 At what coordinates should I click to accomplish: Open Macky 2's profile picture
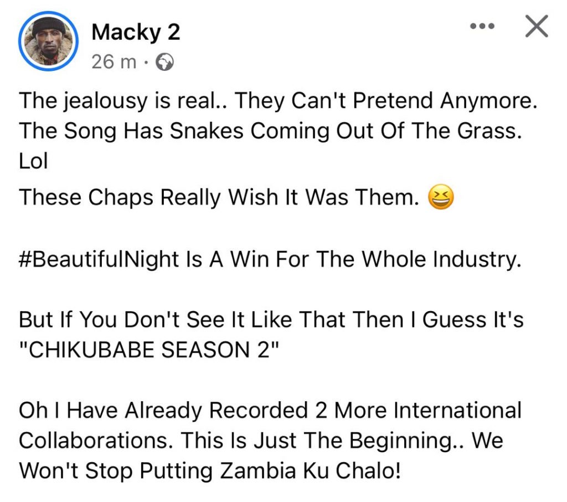tap(48, 41)
